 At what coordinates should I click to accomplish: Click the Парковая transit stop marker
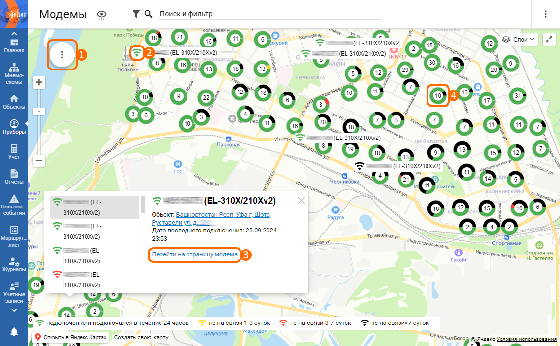(229, 138)
